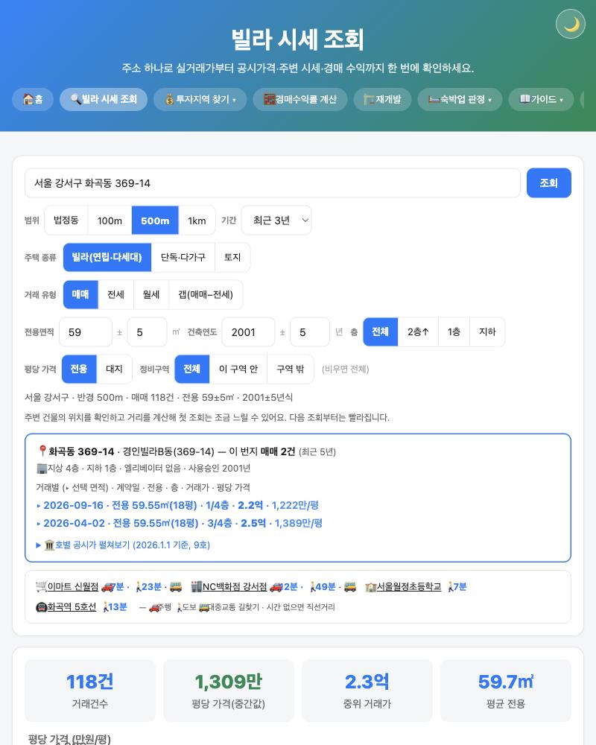Expand the 2026-04-02 transaction row
Screen dimensions: 596x745
pos(180,523)
